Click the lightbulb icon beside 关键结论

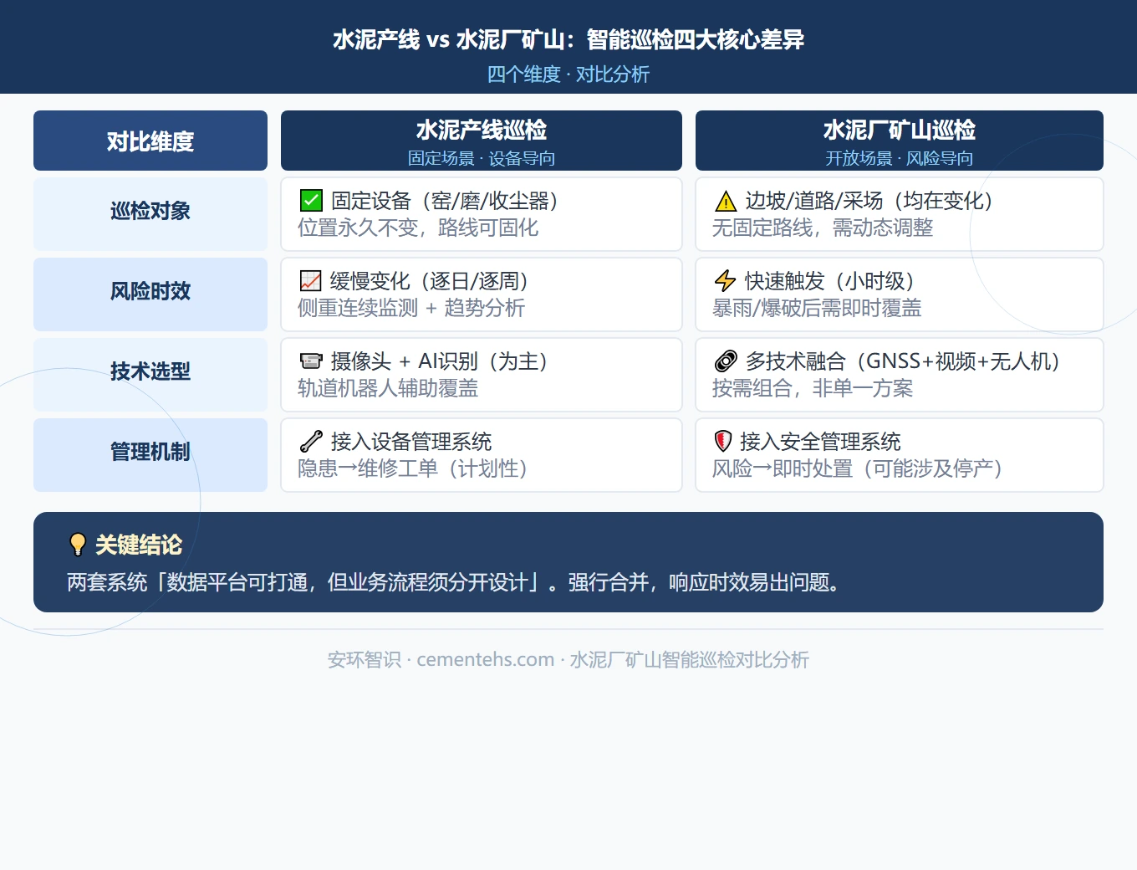tap(78, 545)
